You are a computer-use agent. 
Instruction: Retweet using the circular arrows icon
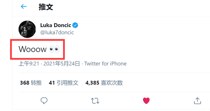(95, 101)
